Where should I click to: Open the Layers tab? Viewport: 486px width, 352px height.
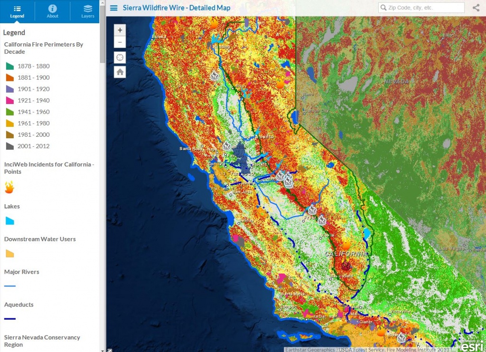(87, 11)
